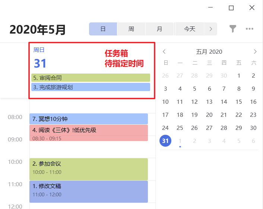The image size is (263, 209).
Task: Open the 审阅合同 task
Action: [x=91, y=78]
